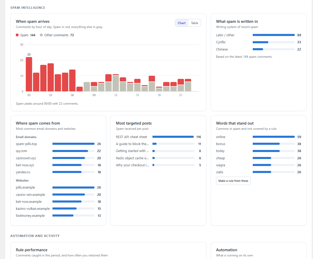The height and width of the screenshot is (259, 313).
Task: Click Make a rule from these button
Action: 233,181
